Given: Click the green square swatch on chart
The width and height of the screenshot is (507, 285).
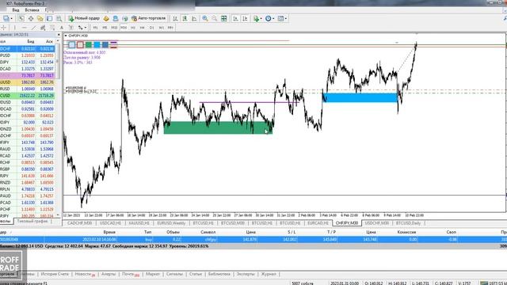Looking at the screenshot, I should [x=89, y=45].
